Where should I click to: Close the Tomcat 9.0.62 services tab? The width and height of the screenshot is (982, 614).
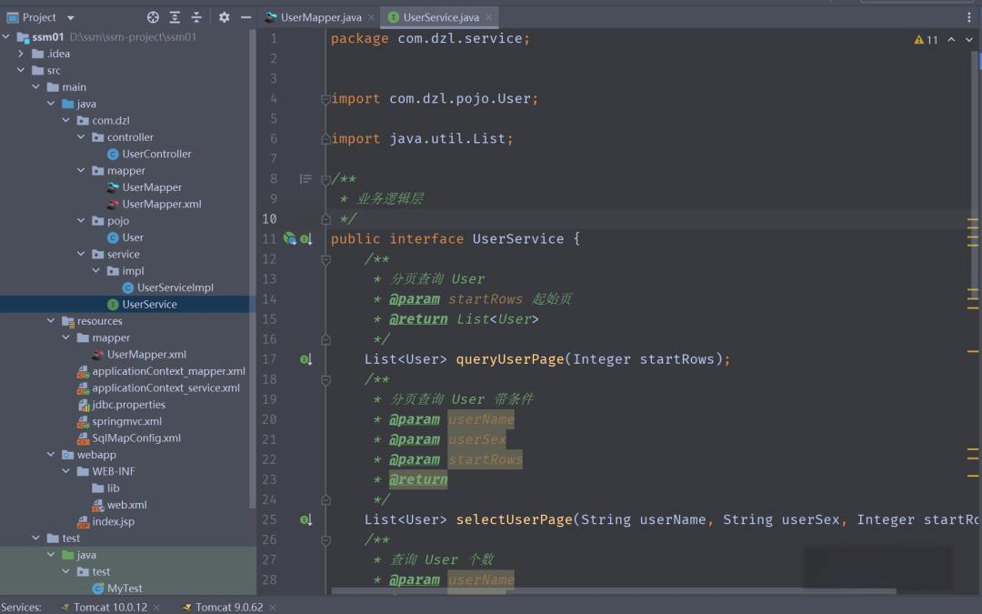(x=273, y=607)
